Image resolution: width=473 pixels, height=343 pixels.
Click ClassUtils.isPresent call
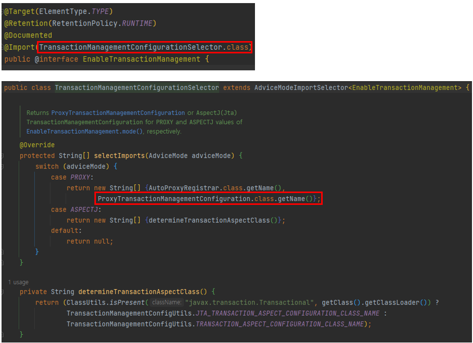[x=106, y=302]
